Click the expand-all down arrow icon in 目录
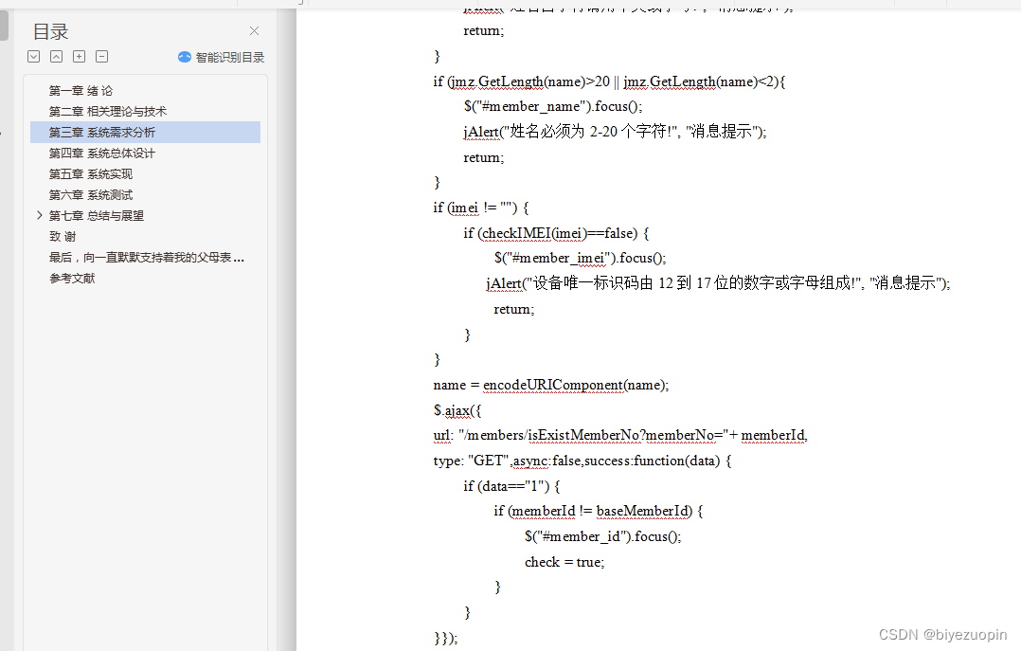 (34, 57)
